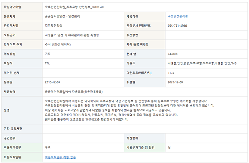
Task: Click the 확장자 header cell
Action: pos(22,63)
